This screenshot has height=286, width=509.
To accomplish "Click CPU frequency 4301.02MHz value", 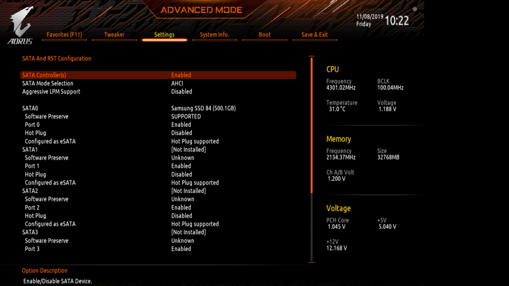I will (x=341, y=88).
